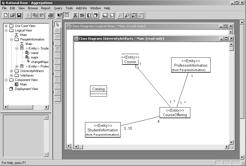246x166 pixels.
Task: Click UniversityArtifacts diagram horizontal scroll left arrow
Action: pos(76,147)
